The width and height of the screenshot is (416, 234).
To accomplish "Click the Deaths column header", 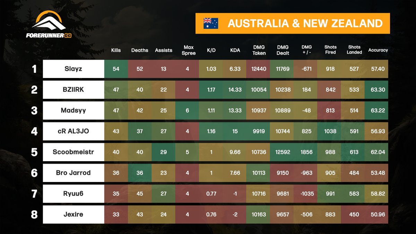I will pos(140,50).
